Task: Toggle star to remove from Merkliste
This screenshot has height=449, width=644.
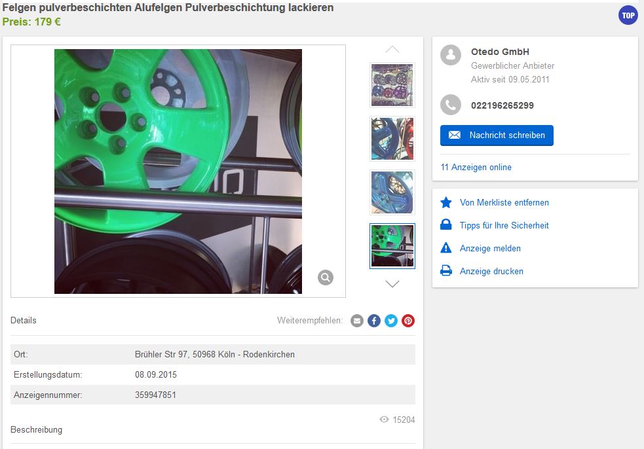Action: [446, 202]
